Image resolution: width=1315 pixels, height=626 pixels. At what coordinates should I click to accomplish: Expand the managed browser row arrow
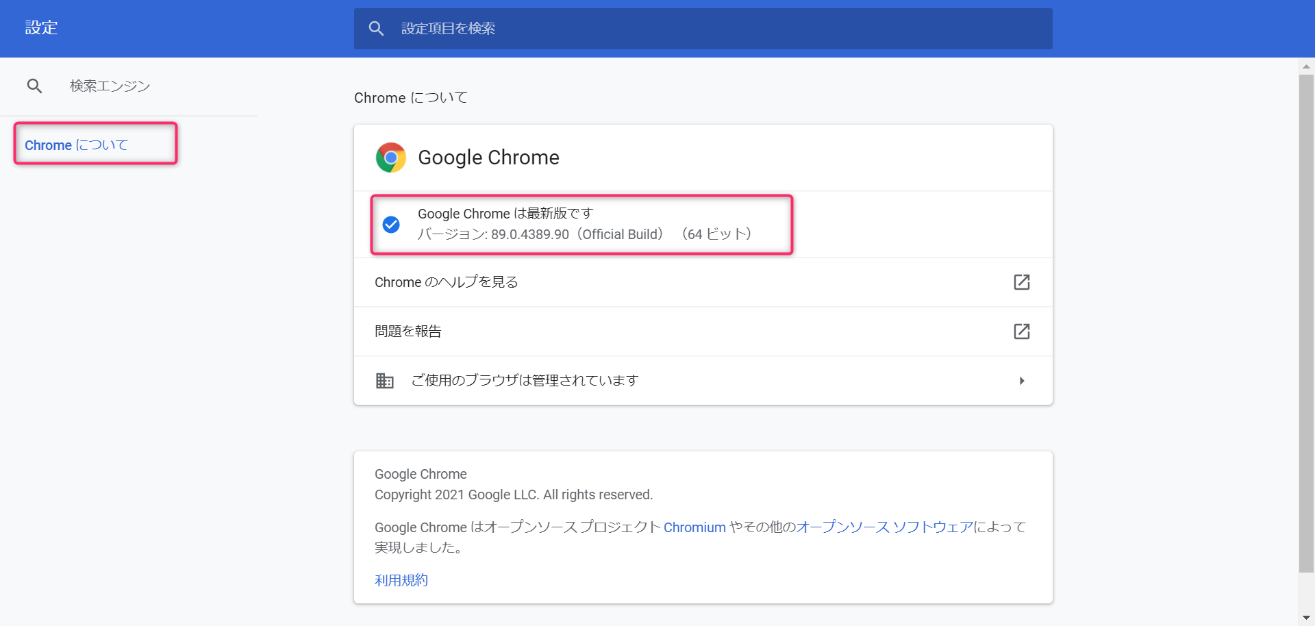[1021, 381]
